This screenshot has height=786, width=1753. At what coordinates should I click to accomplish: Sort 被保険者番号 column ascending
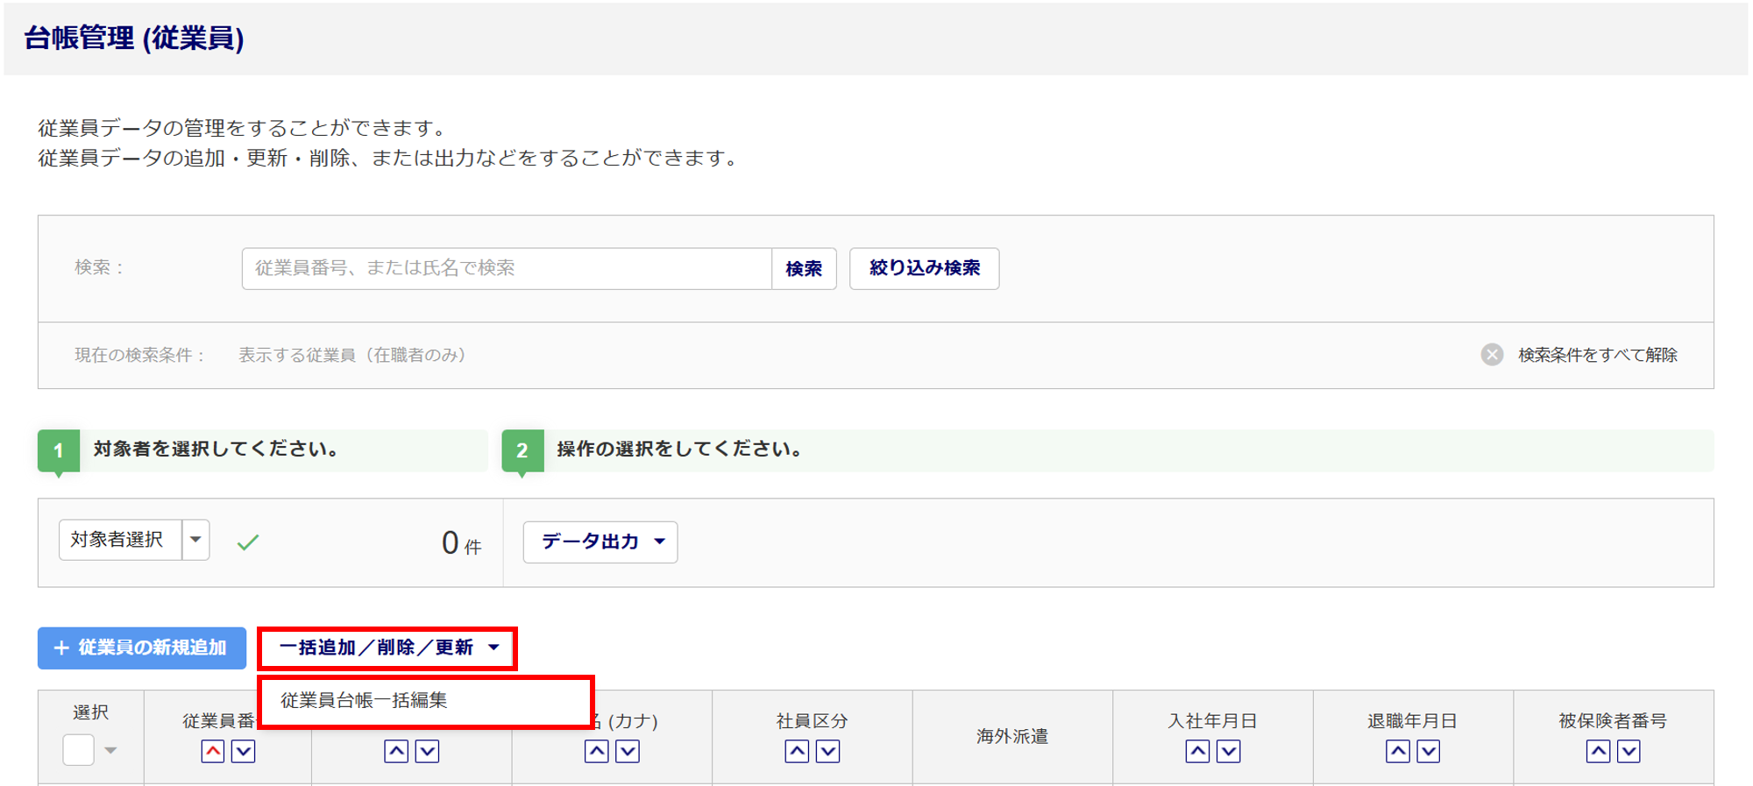click(1598, 751)
